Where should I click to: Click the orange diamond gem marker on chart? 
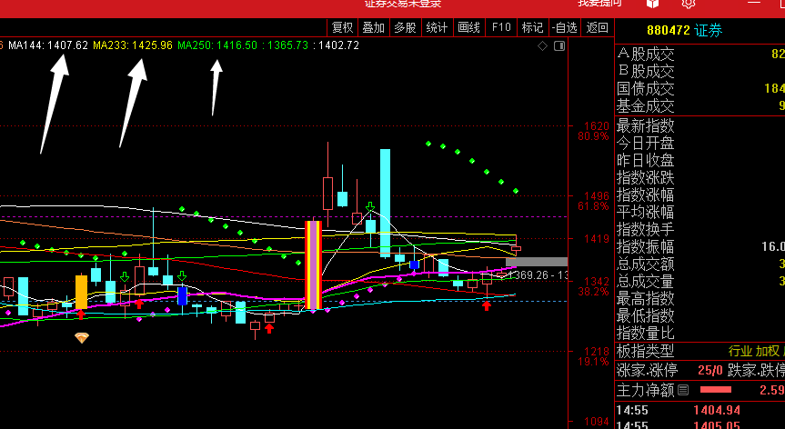pos(82,338)
